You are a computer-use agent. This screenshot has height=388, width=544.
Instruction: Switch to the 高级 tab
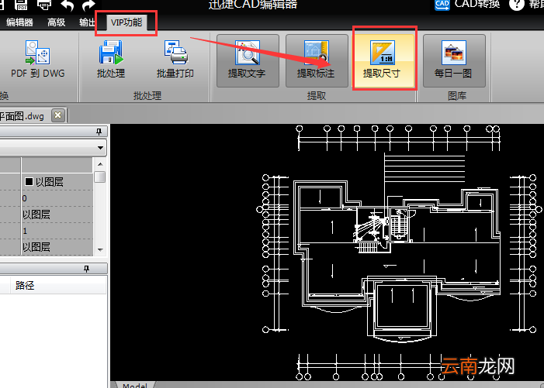(x=56, y=22)
